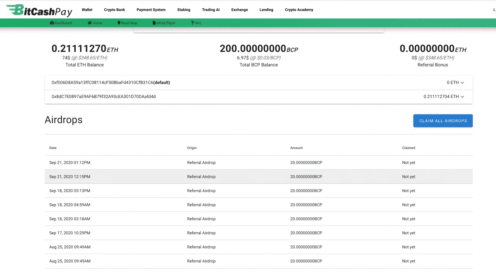Click the Dashboard gauge icon
This screenshot has width=496, height=273.
coord(52,23)
